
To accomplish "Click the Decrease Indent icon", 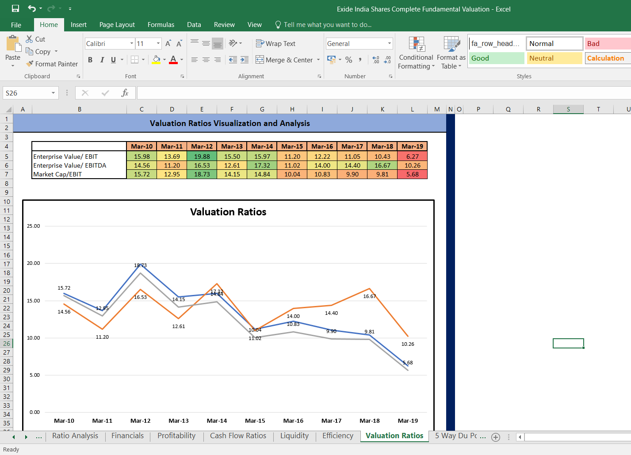I will coord(233,60).
